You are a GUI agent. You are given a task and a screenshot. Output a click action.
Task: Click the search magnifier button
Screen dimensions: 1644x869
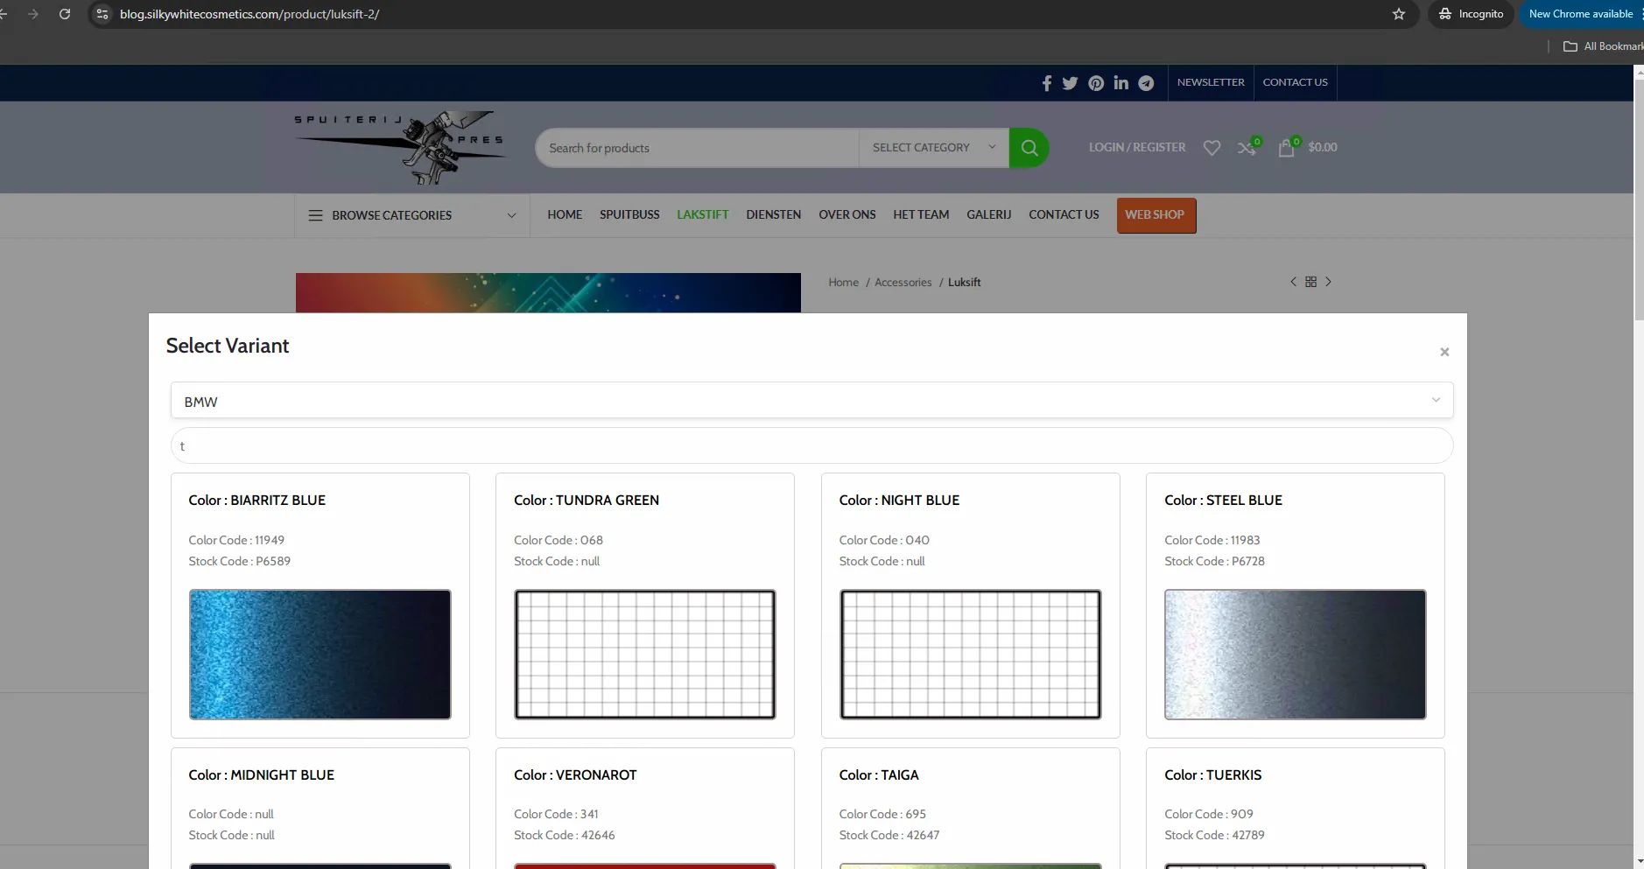click(1029, 147)
